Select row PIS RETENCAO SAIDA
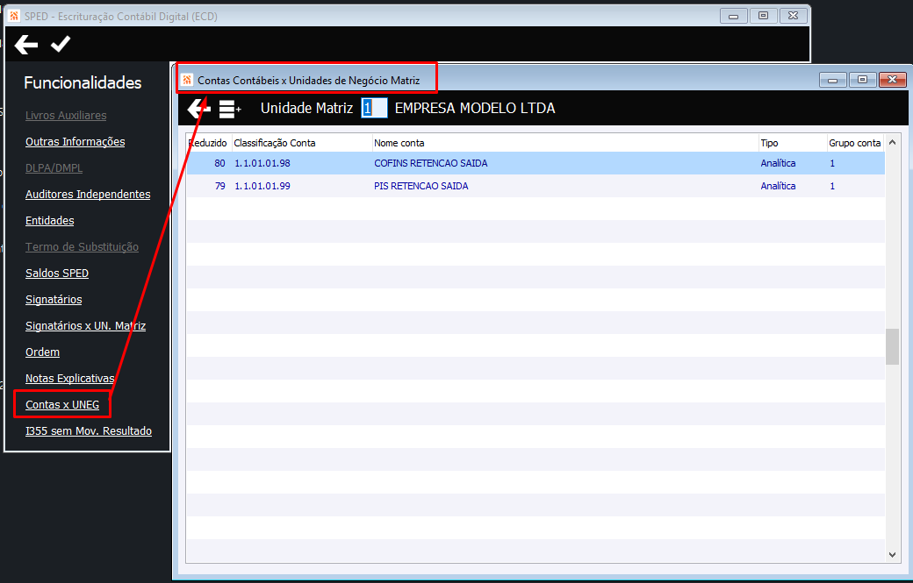The height and width of the screenshot is (583, 913). [536, 186]
